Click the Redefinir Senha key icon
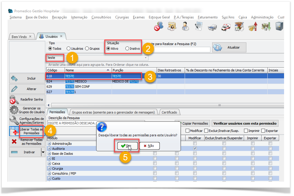 point(14,99)
